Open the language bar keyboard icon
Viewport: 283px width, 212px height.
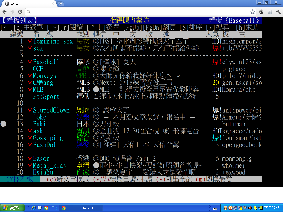215,208
